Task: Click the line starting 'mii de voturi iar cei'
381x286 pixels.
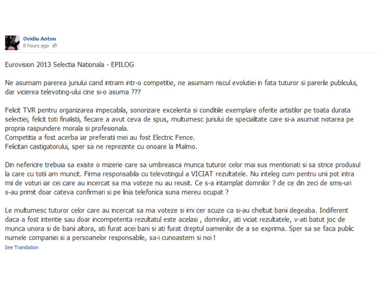Action: [x=178, y=183]
